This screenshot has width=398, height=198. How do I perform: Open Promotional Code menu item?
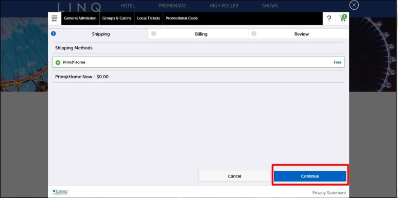(181, 18)
